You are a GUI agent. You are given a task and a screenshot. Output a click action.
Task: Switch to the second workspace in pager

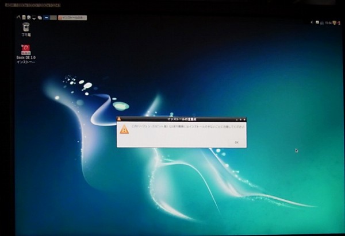(x=53, y=18)
